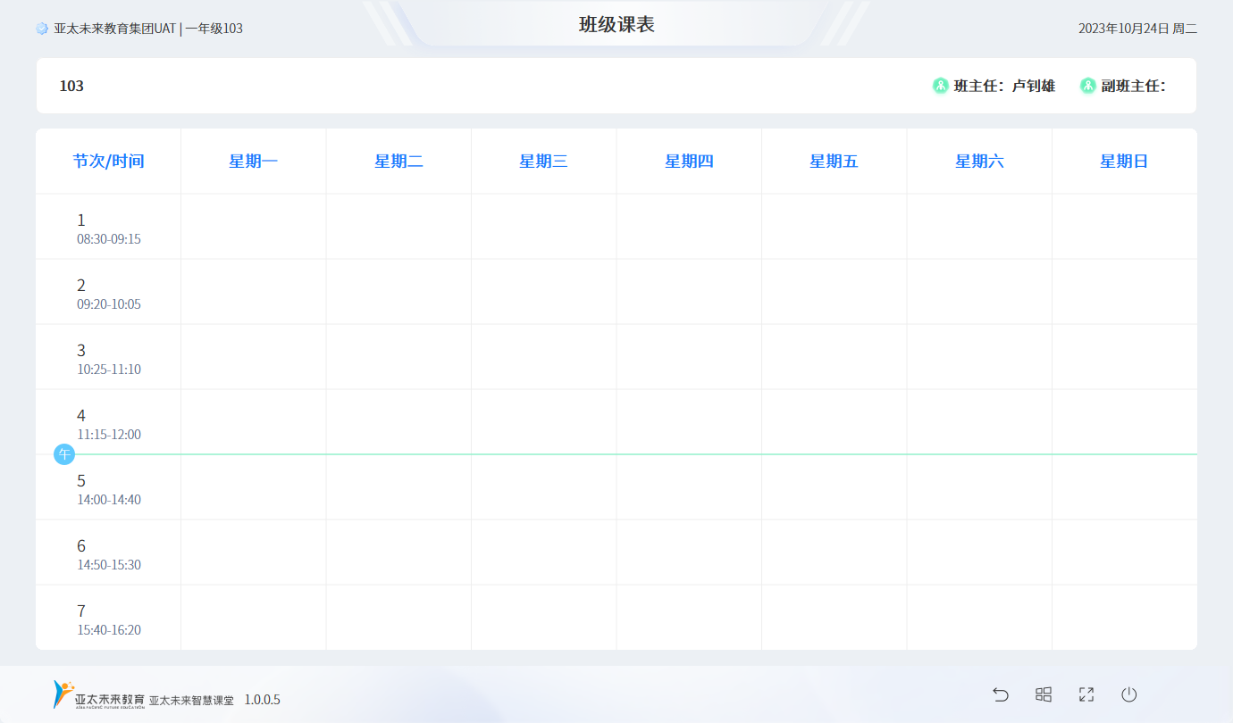Click the 亚太未来智慧课堂 footer text
1233x723 pixels.
pyautogui.click(x=191, y=701)
